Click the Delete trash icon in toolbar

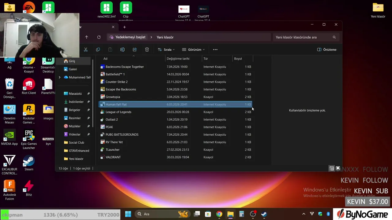(147, 50)
